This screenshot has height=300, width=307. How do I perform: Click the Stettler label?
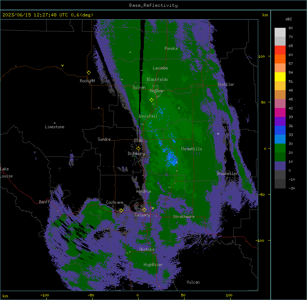[226, 84]
